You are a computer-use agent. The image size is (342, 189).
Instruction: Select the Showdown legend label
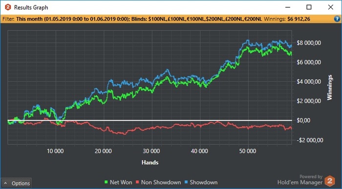click(x=204, y=182)
